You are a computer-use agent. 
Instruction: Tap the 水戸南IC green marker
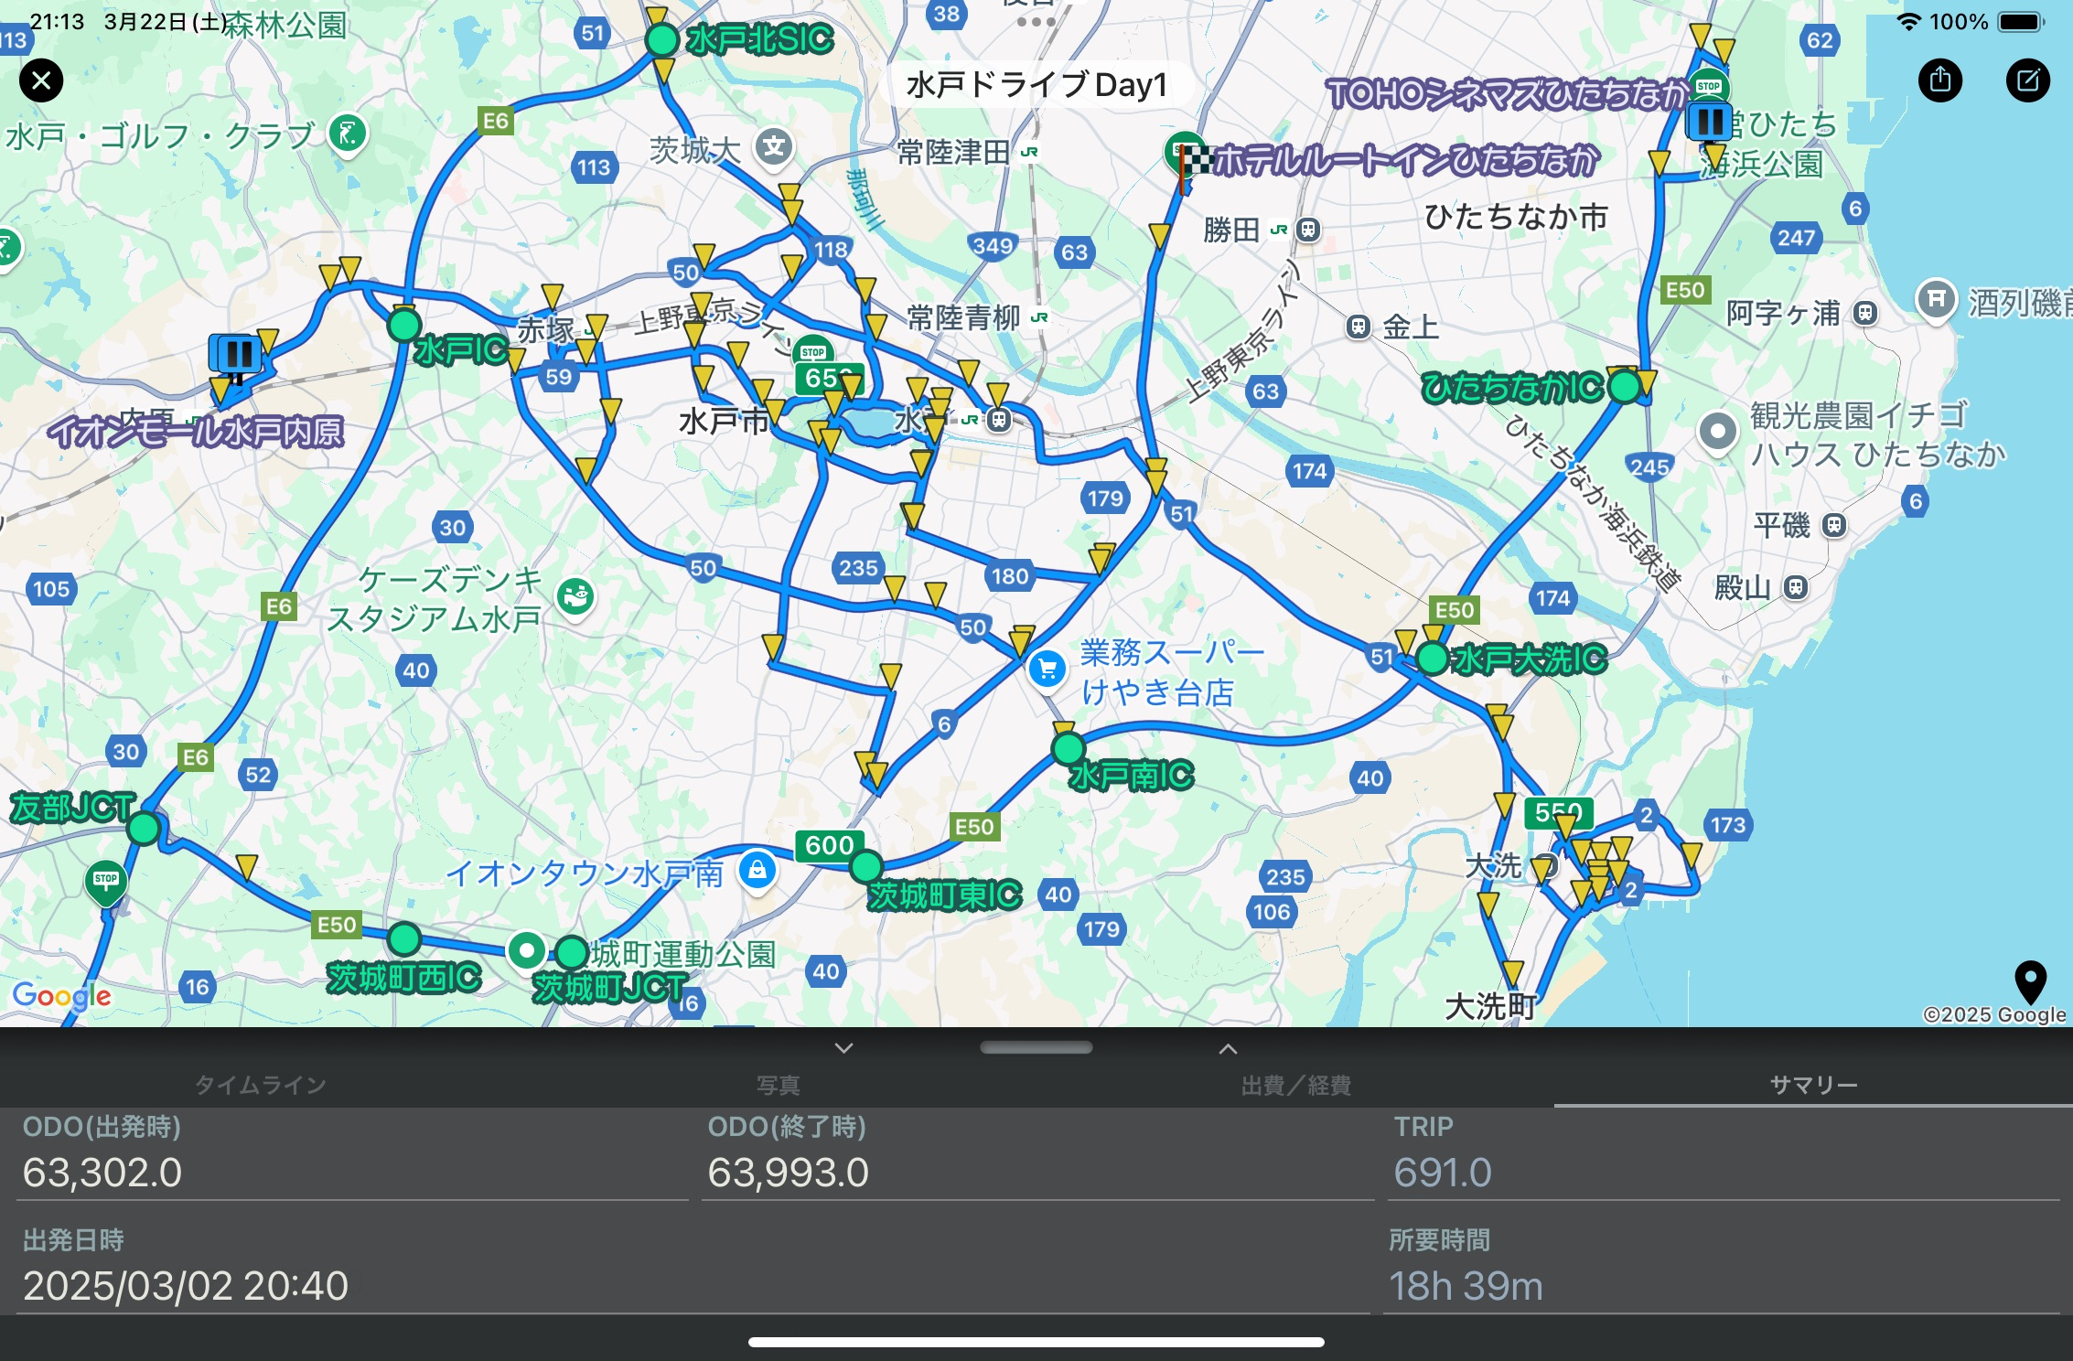pos(1068,749)
